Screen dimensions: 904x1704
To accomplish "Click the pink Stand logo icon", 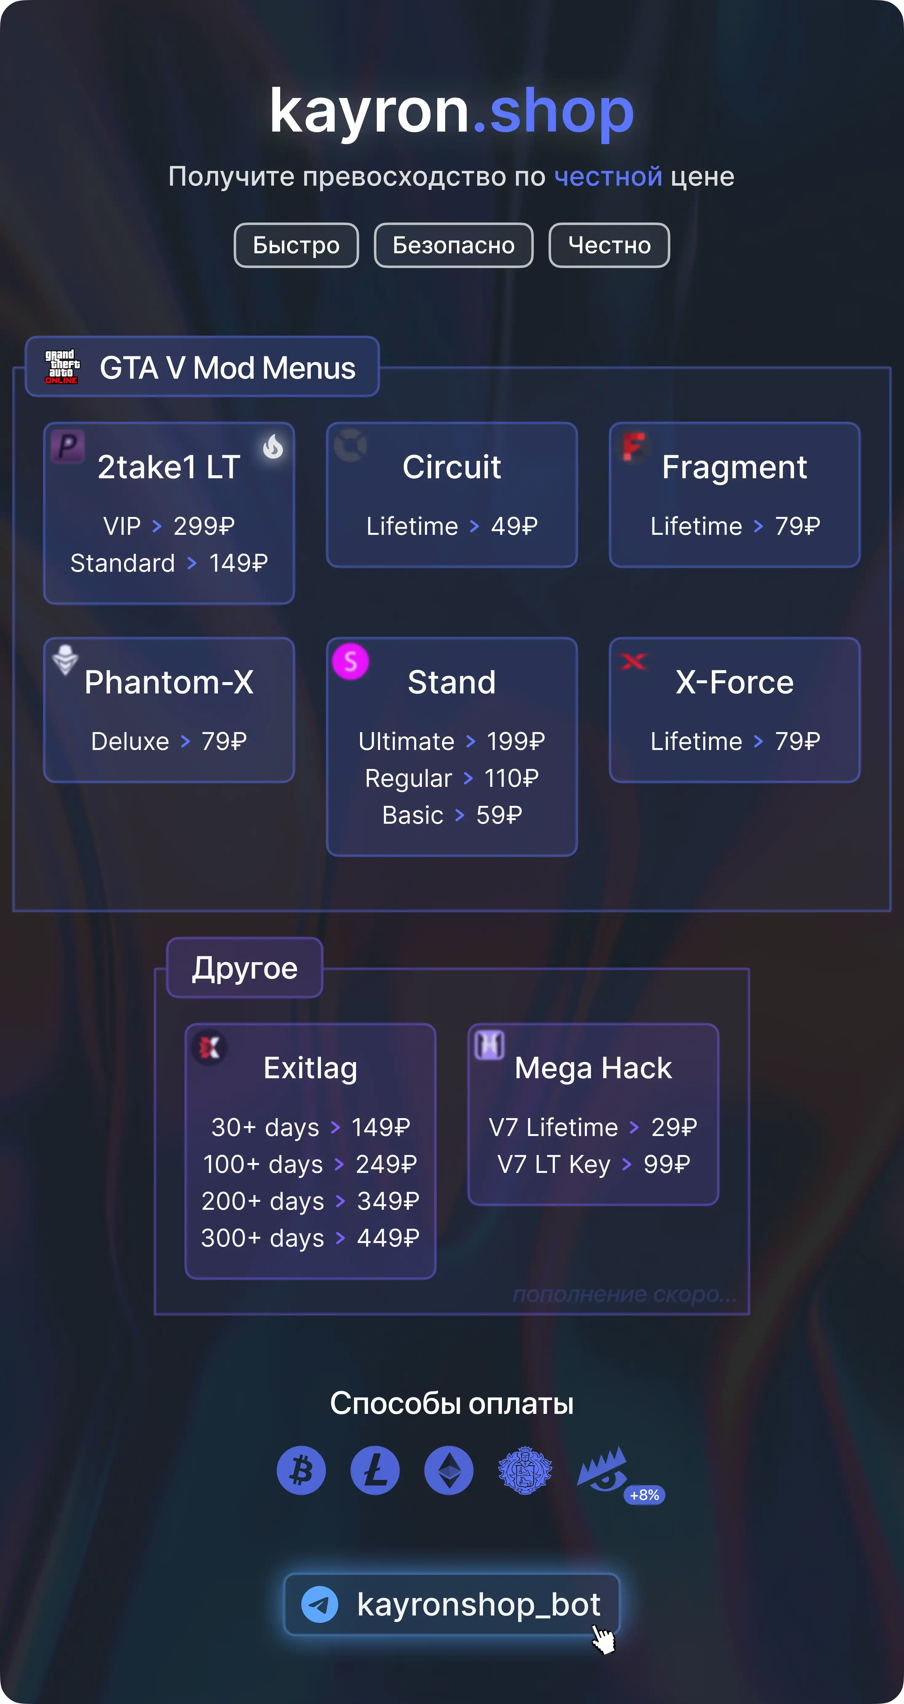I will [350, 661].
